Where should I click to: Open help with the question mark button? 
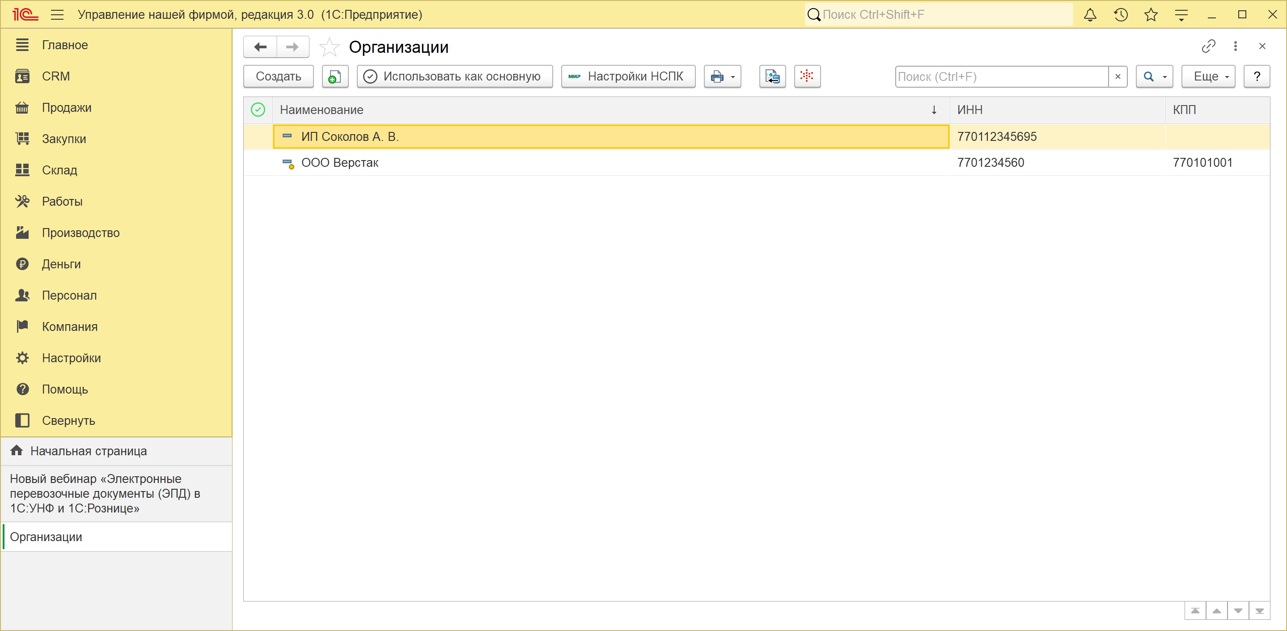pyautogui.click(x=1257, y=76)
